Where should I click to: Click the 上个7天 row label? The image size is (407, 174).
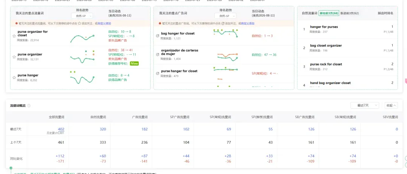[x=15, y=142]
